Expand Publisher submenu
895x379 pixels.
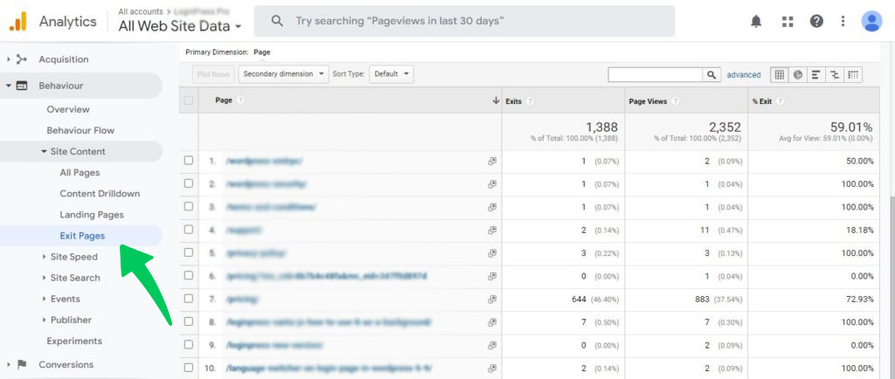(x=44, y=320)
